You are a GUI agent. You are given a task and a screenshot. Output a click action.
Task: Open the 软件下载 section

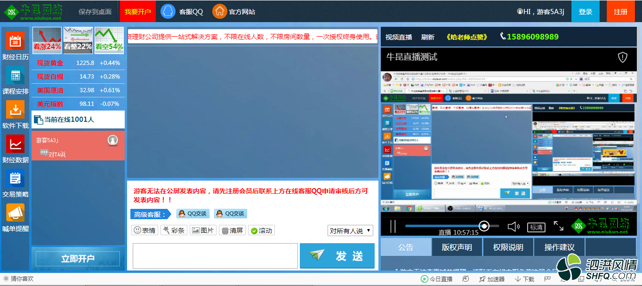coord(15,113)
